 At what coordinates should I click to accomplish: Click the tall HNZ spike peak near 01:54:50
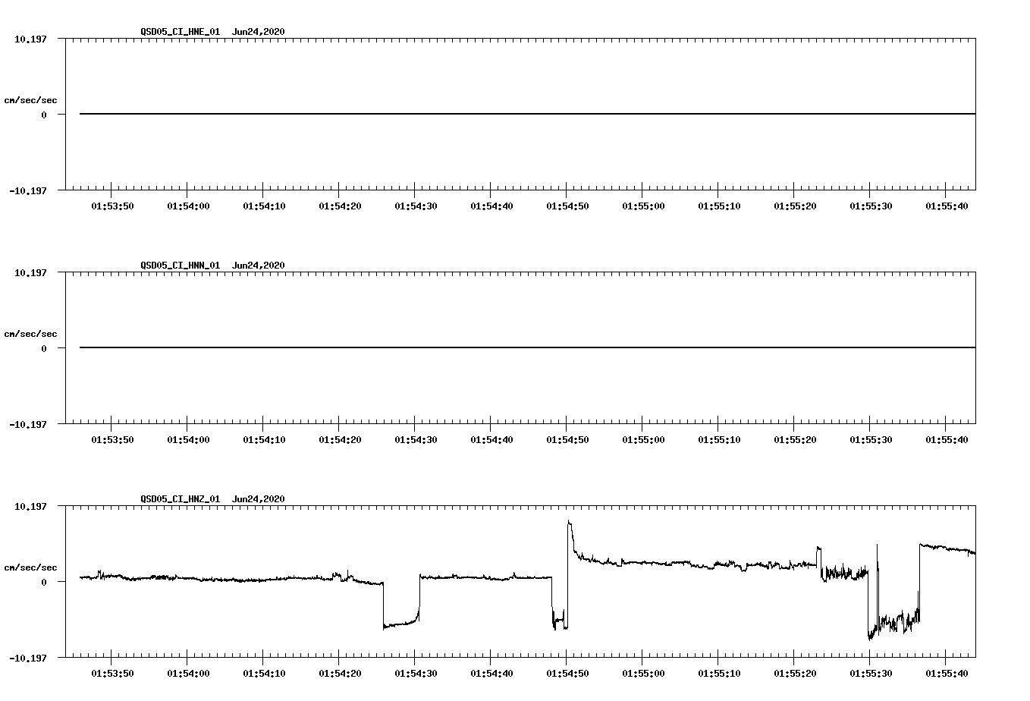pyautogui.click(x=569, y=522)
